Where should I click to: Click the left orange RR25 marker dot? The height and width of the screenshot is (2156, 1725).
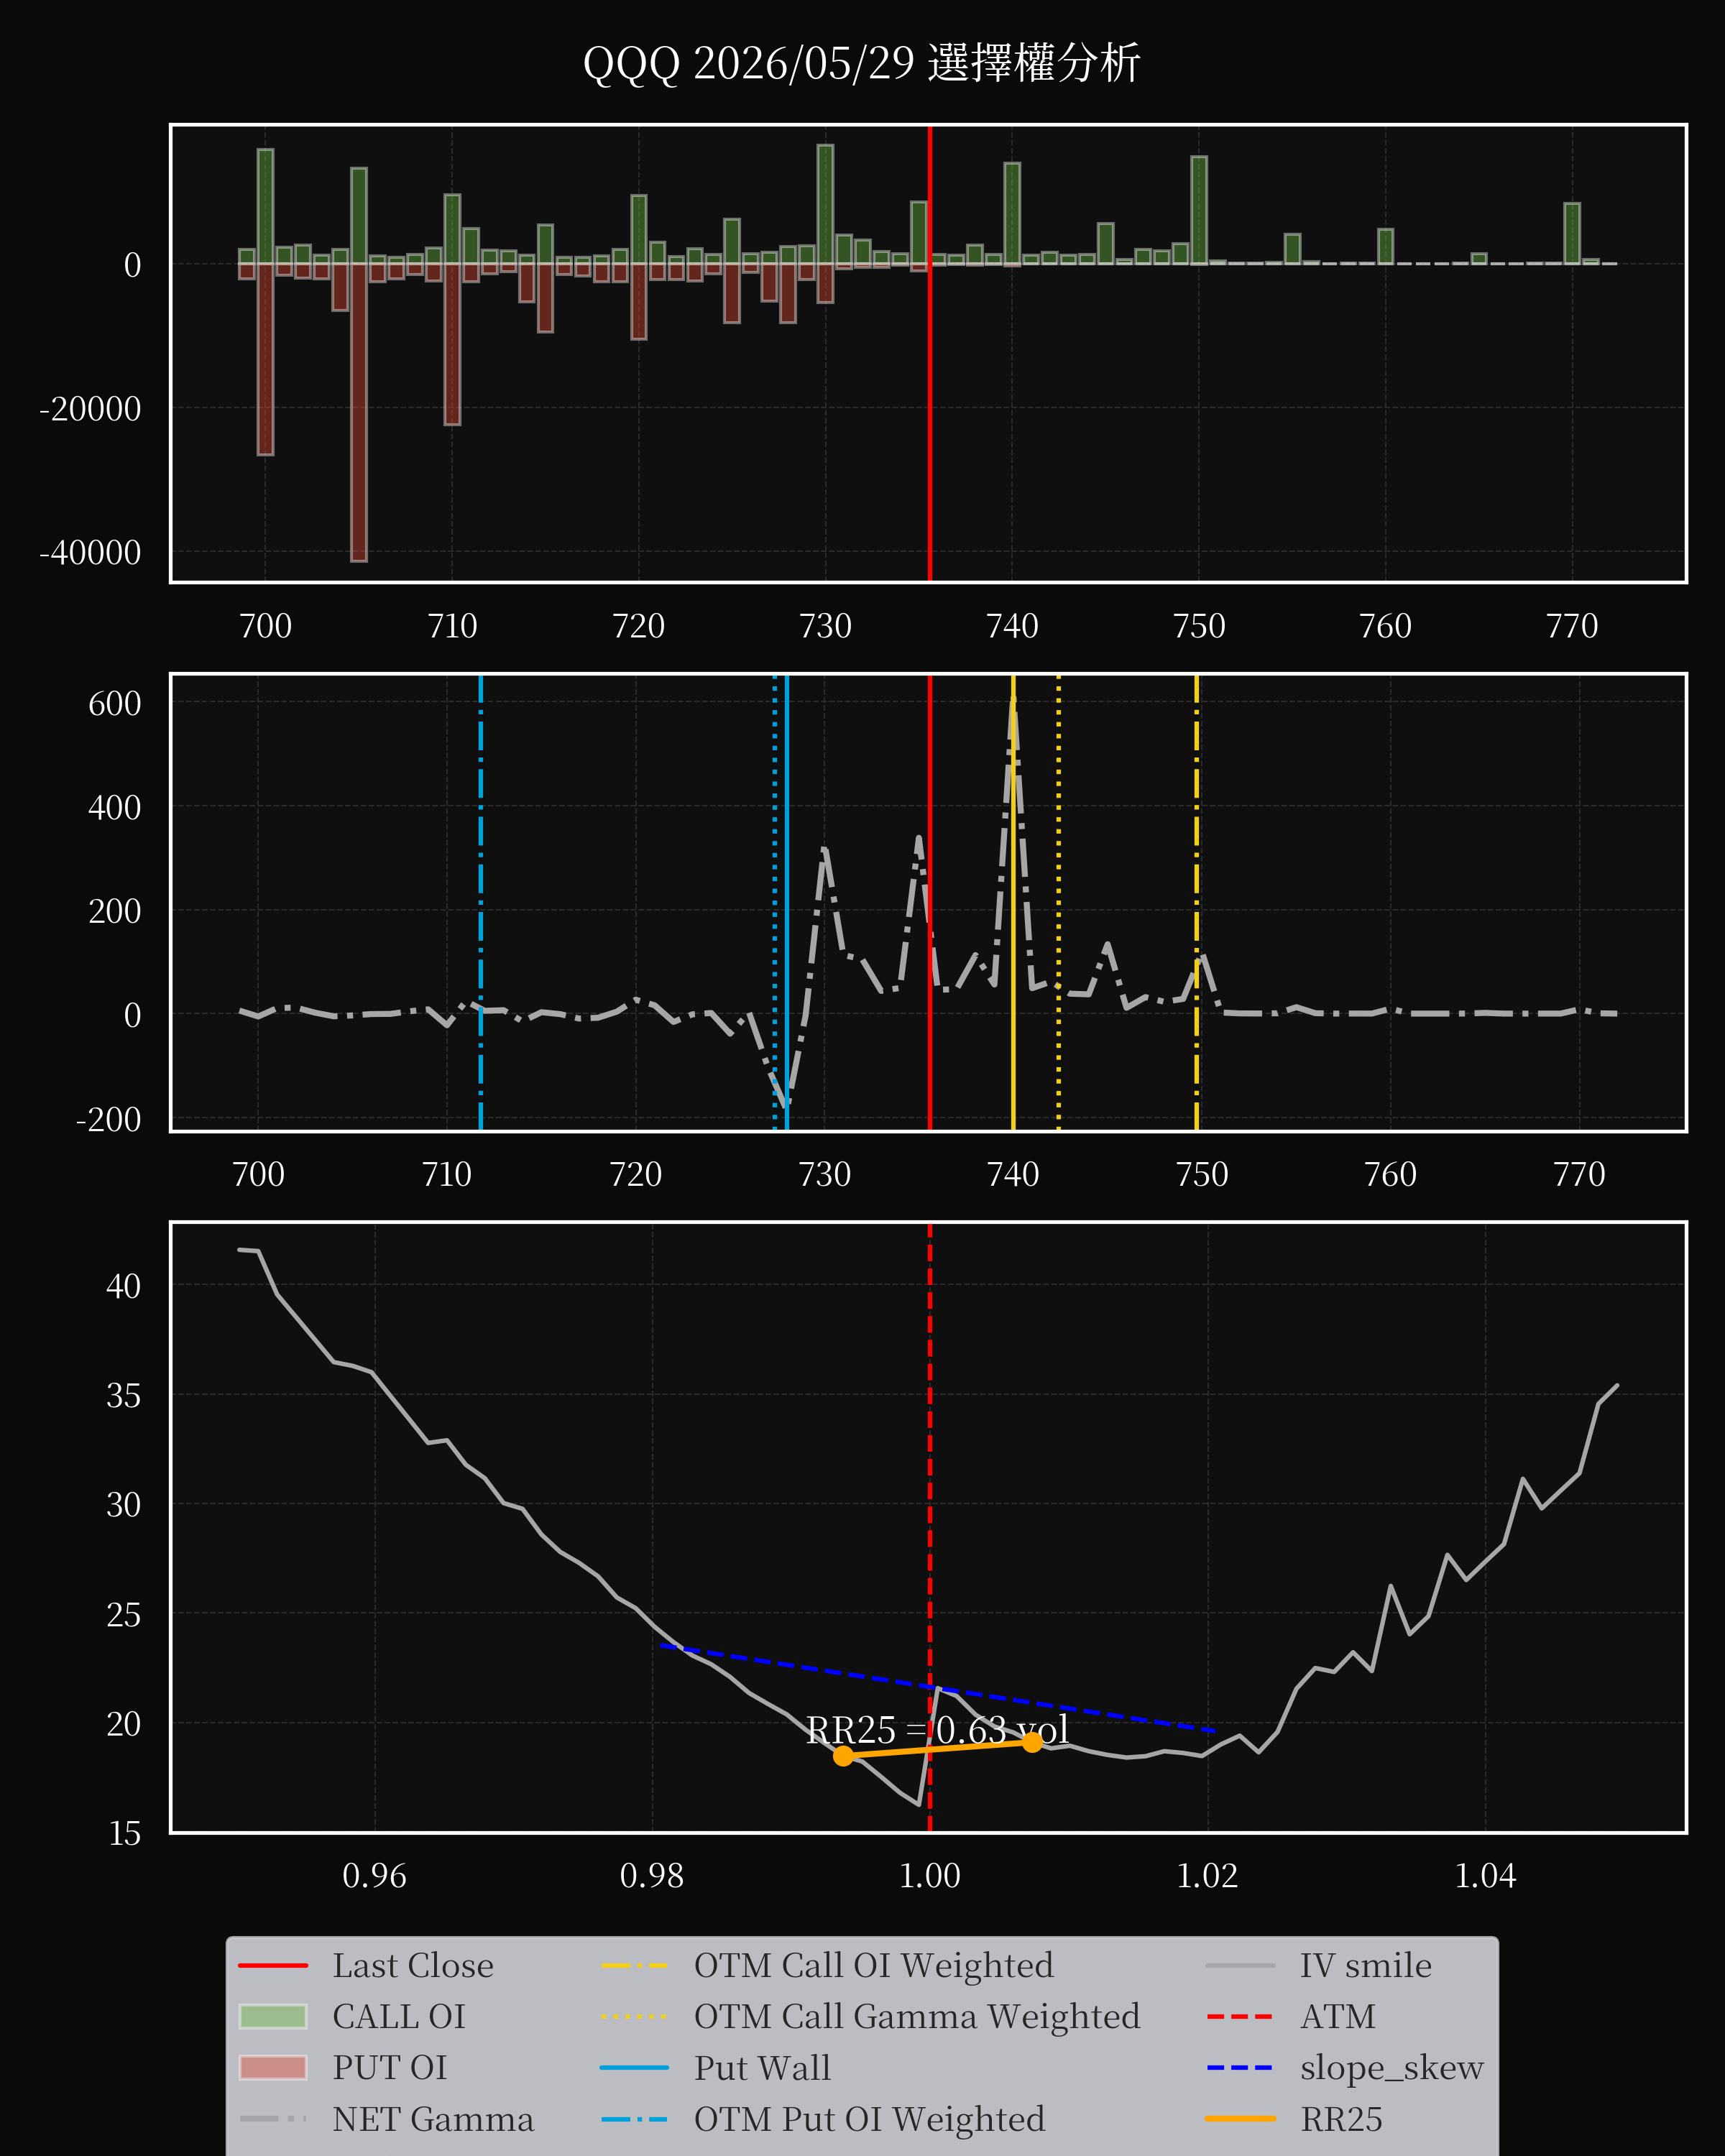[x=843, y=1756]
